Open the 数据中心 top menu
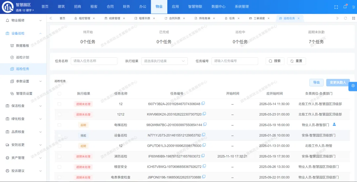Viewport: 357px width, 182px height. [x=218, y=7]
